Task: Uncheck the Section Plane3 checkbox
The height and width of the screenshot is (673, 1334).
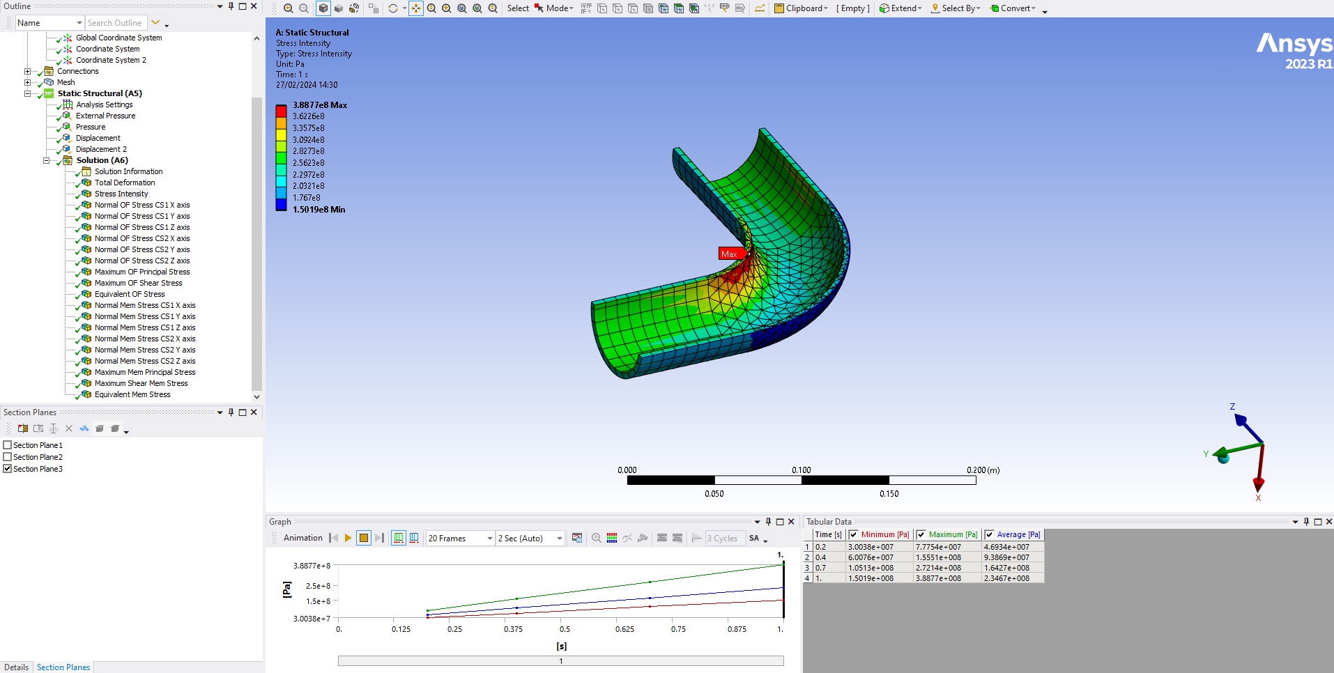Action: pyautogui.click(x=8, y=469)
